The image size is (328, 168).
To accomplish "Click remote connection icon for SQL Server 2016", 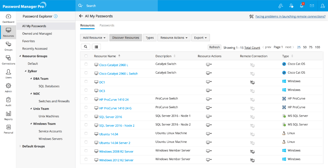I will tap(253, 117).
